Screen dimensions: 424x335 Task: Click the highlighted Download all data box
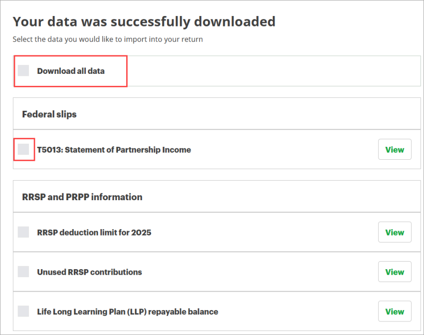coord(70,70)
